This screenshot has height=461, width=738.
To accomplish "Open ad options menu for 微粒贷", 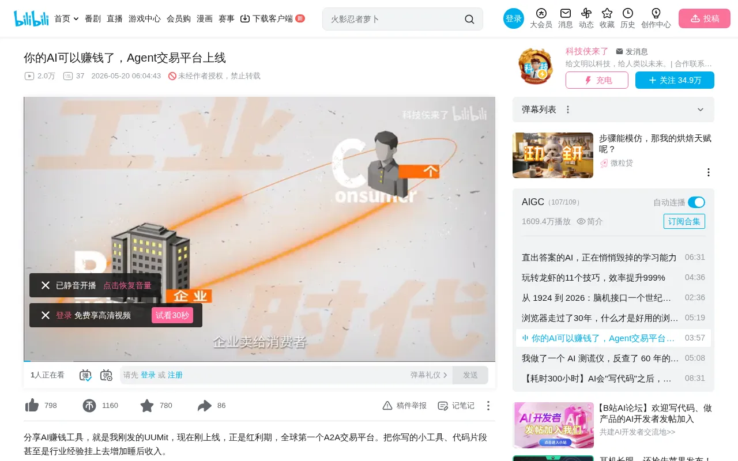I will tap(709, 172).
